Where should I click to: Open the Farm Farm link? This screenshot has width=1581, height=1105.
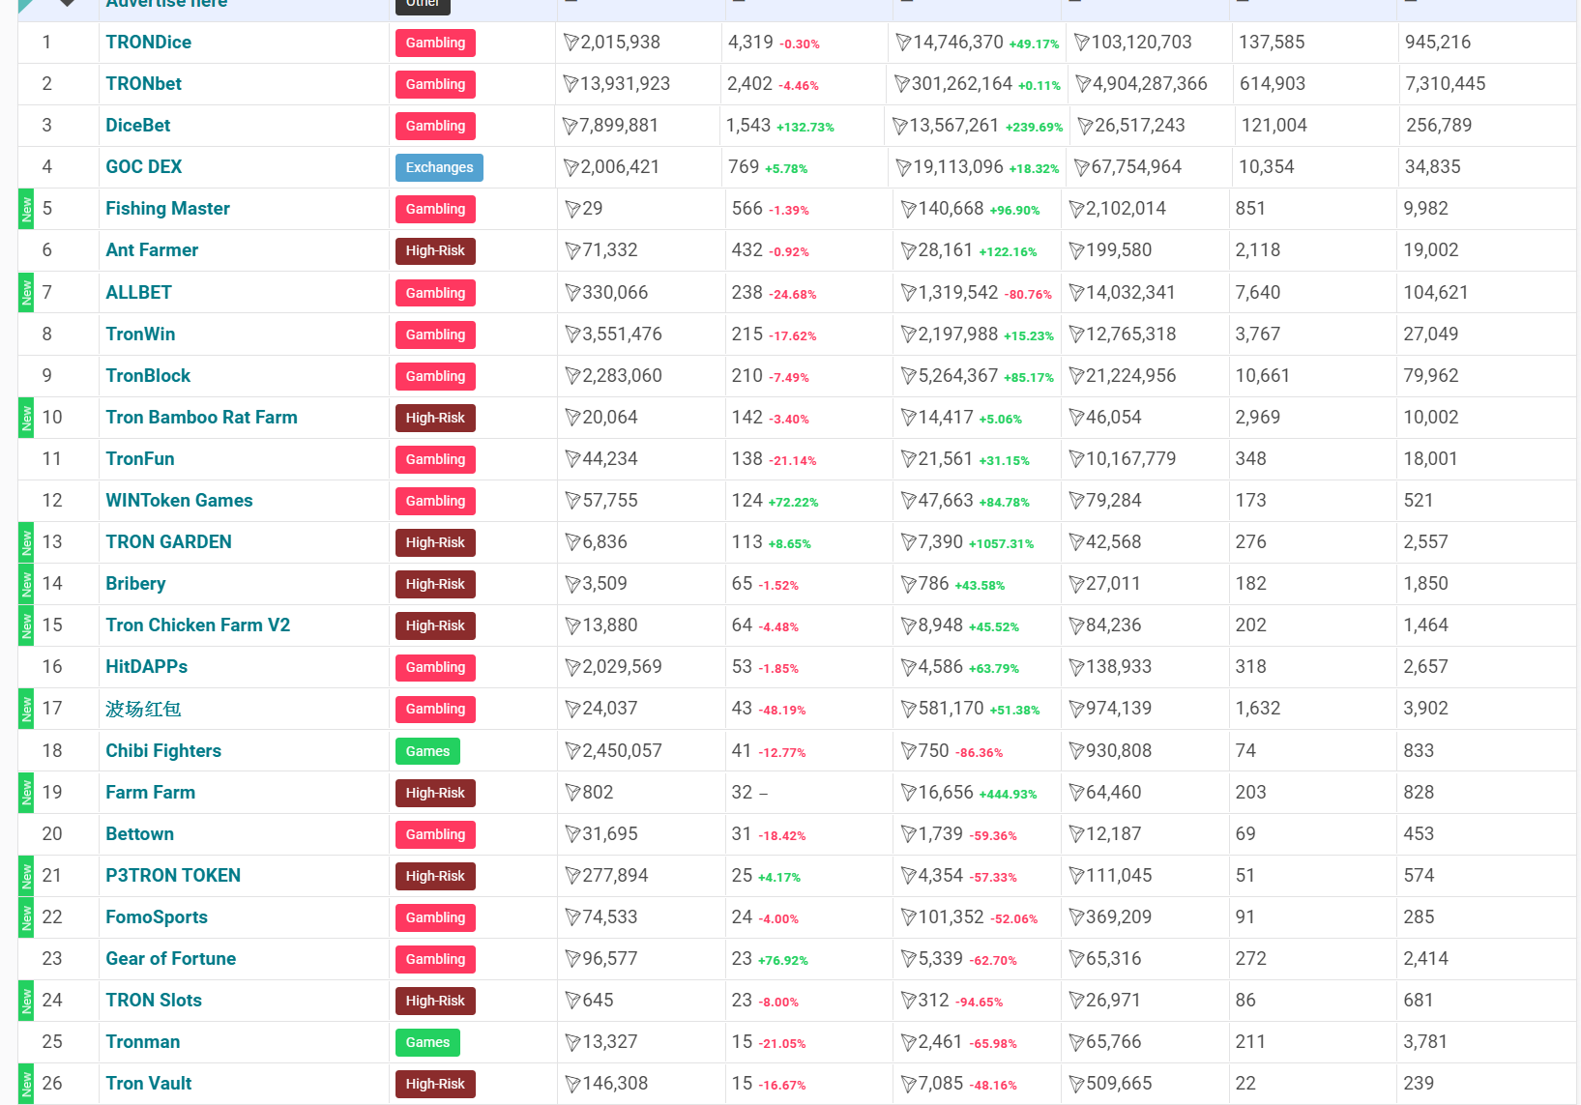(x=151, y=792)
